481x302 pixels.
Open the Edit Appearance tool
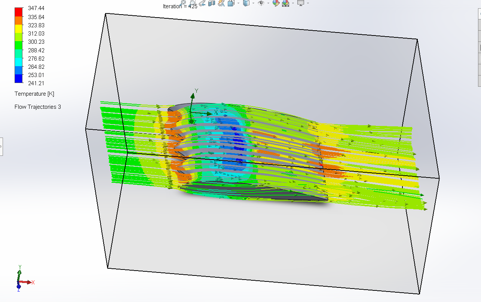coord(276,3)
